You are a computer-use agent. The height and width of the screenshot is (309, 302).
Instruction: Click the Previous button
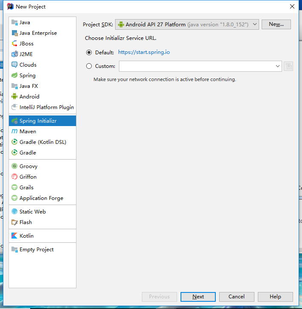(x=159, y=297)
